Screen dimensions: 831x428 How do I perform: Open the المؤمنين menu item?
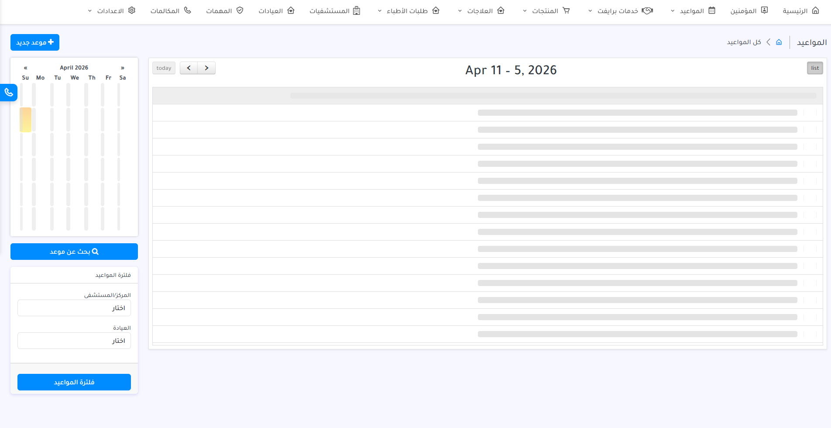(749, 10)
